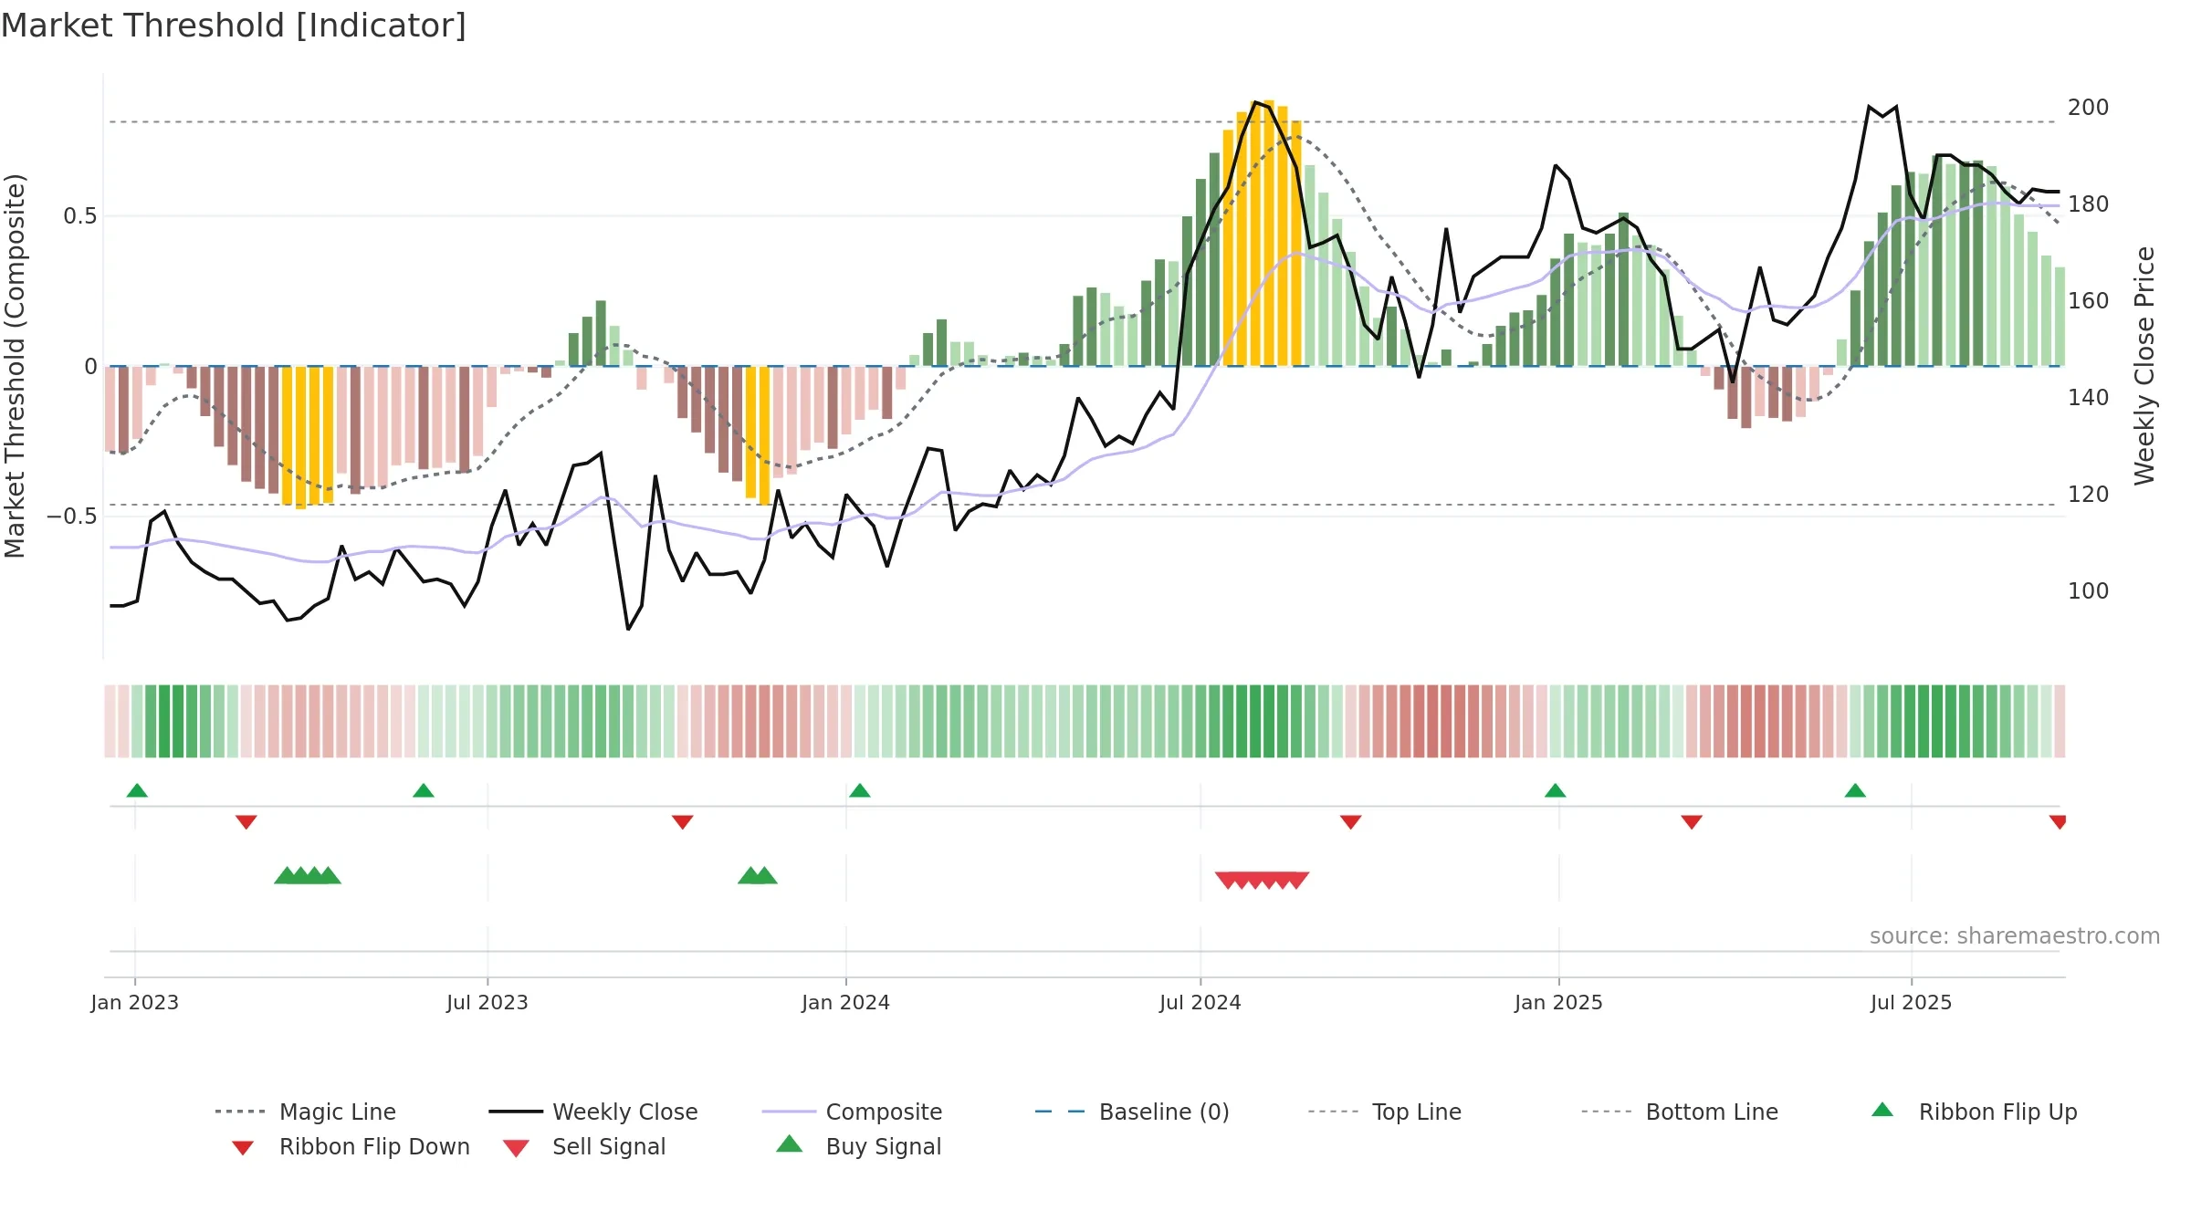Toggle the Composite legend entry
2191x1232 pixels.
852,1112
